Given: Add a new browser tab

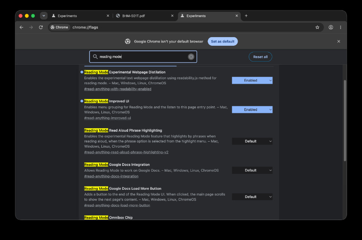Looking at the screenshot, I should click(246, 16).
